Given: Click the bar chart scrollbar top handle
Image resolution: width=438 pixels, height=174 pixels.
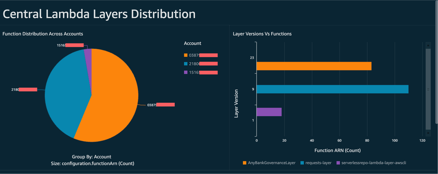Looking at the screenshot, I should pos(428,45).
